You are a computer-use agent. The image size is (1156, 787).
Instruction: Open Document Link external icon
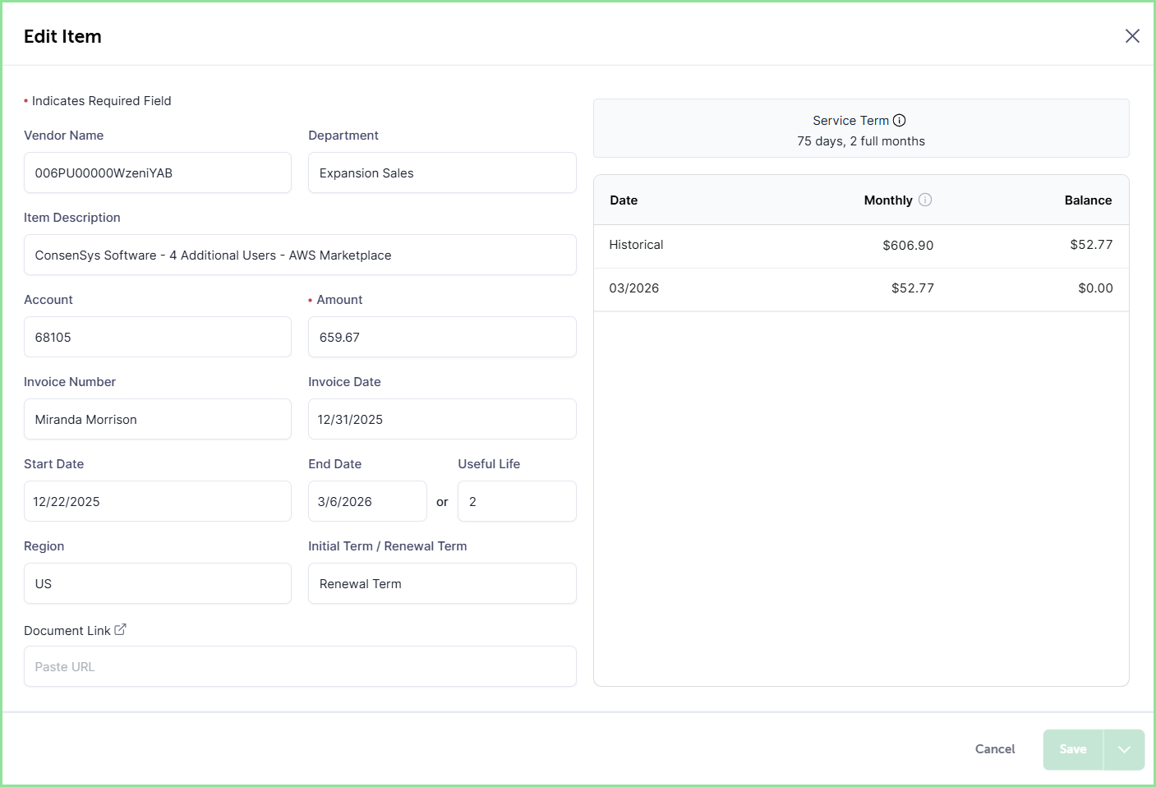coord(120,629)
